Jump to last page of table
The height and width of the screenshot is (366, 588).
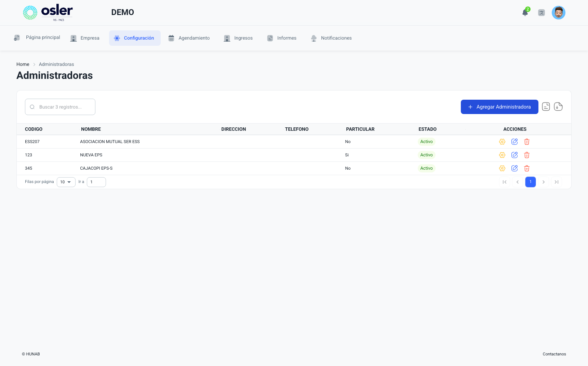click(x=557, y=182)
